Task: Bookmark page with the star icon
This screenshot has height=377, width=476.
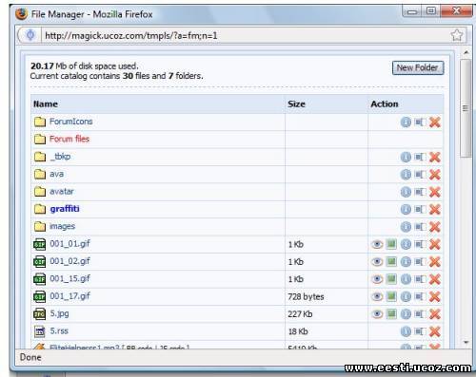Action: tap(457, 35)
